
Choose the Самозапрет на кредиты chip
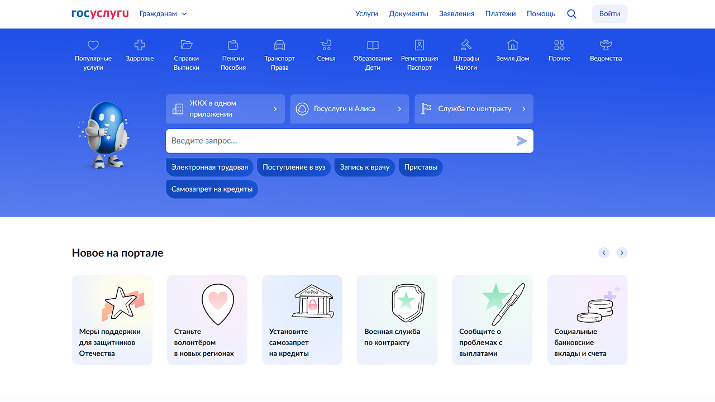[x=212, y=189]
